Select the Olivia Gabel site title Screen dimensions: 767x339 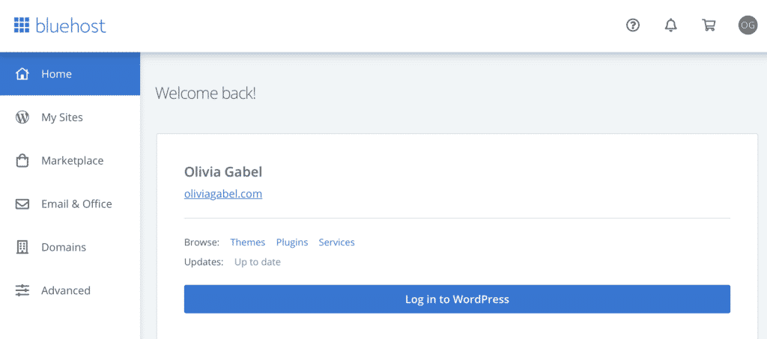pyautogui.click(x=223, y=172)
